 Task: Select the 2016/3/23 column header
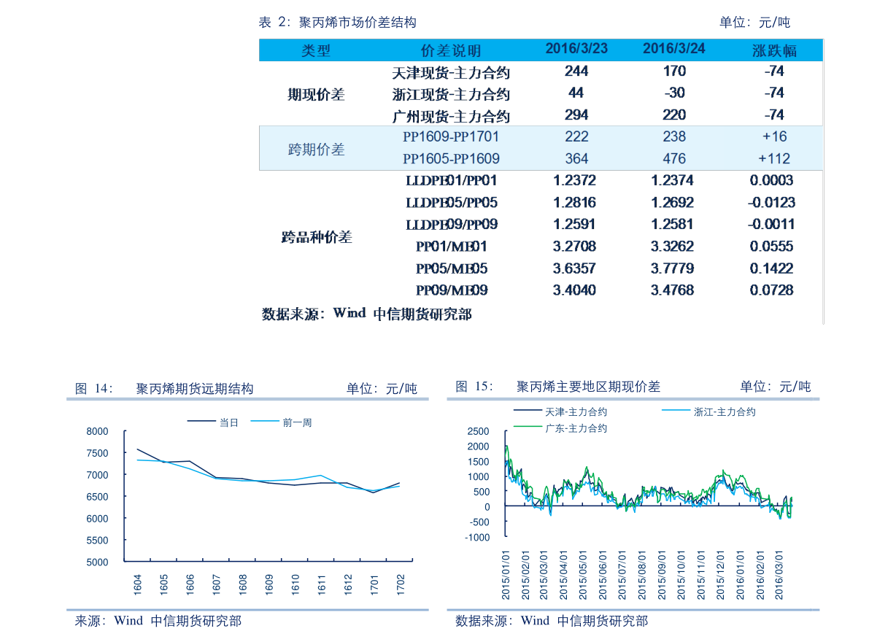point(576,49)
